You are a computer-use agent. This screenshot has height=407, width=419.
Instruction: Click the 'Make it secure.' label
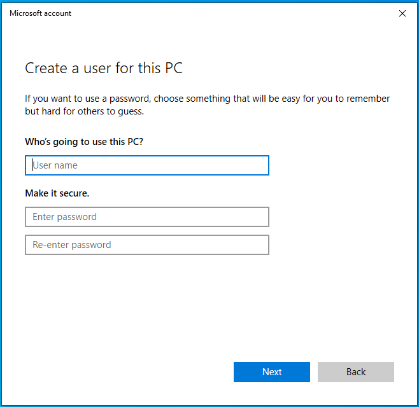[57, 193]
